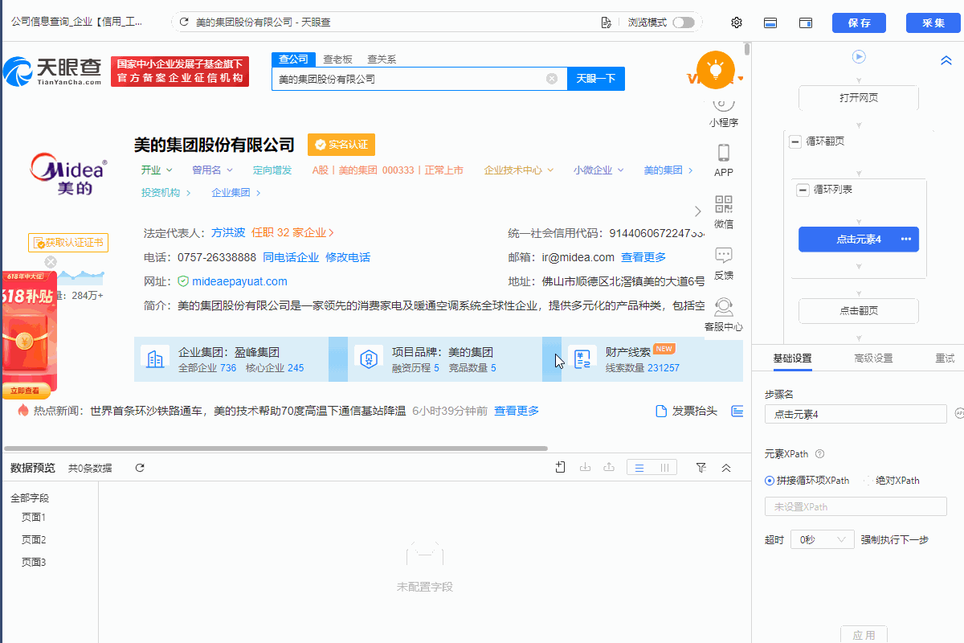Image resolution: width=964 pixels, height=643 pixels.
Task: Refresh the data preview
Action: tap(140, 468)
